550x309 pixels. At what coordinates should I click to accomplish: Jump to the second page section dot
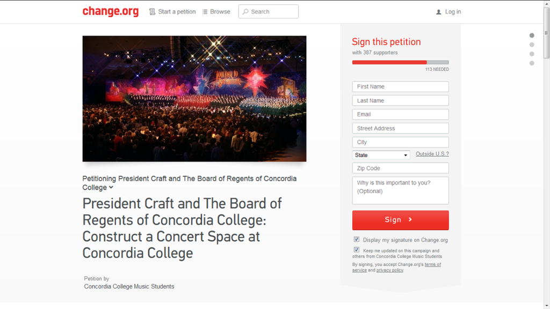(x=532, y=45)
